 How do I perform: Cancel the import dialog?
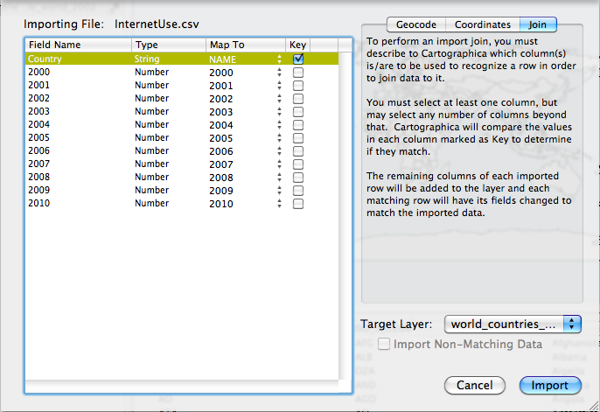coord(475,386)
